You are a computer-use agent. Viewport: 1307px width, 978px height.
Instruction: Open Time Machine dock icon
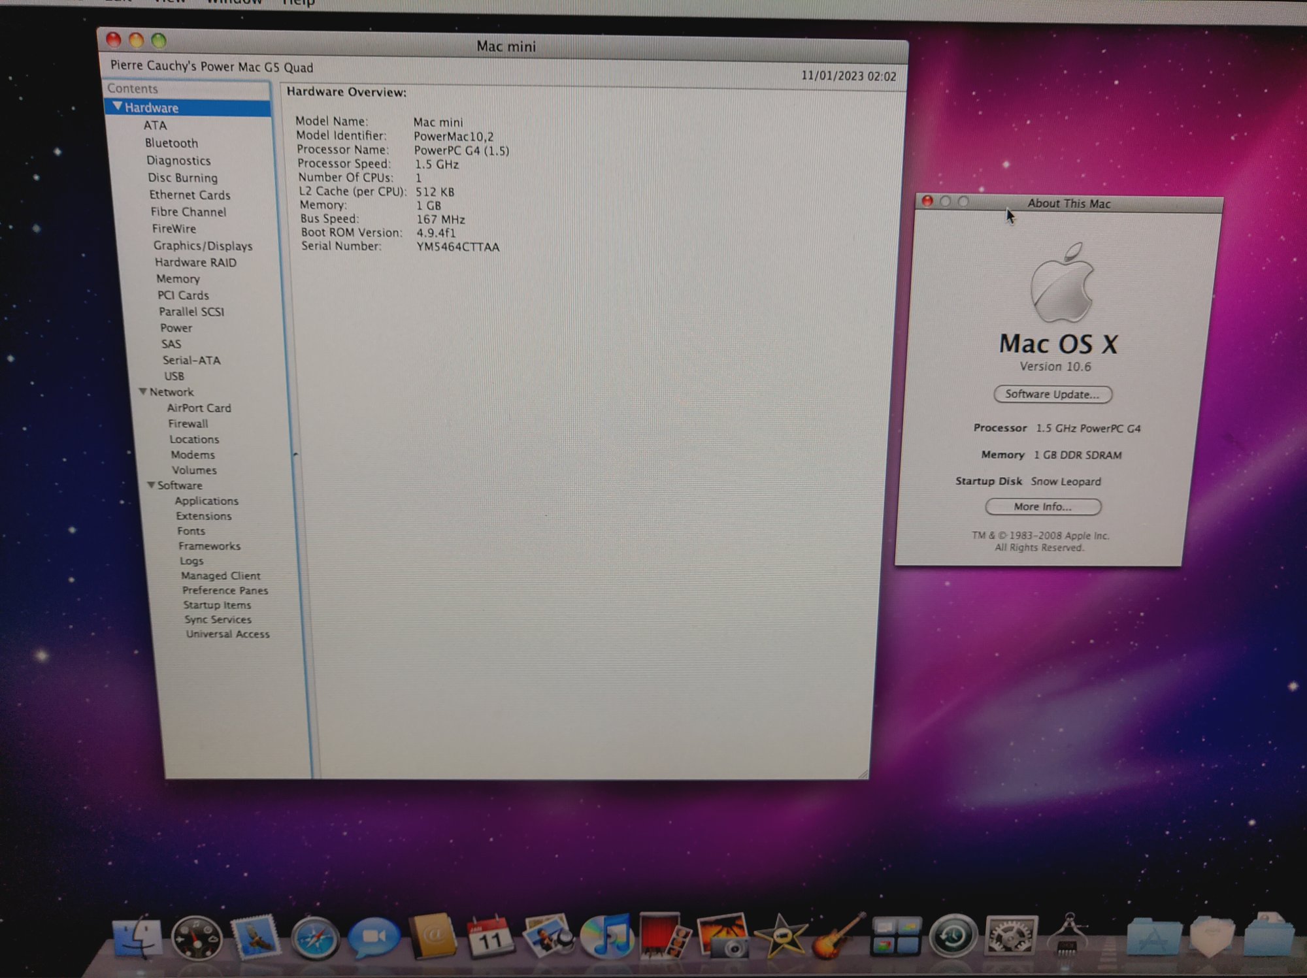[953, 937]
